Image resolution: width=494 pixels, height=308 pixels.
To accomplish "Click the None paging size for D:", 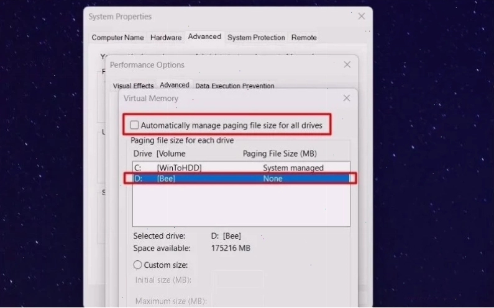I will pyautogui.click(x=273, y=178).
